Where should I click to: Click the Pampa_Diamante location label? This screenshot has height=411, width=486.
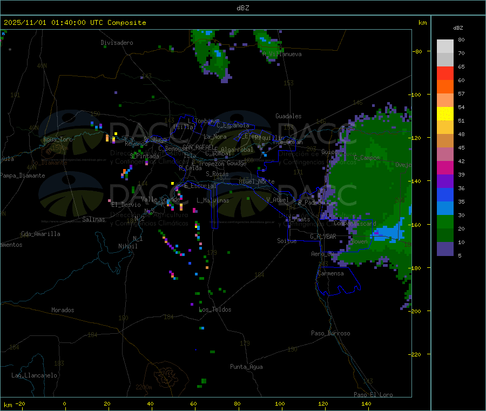22,176
